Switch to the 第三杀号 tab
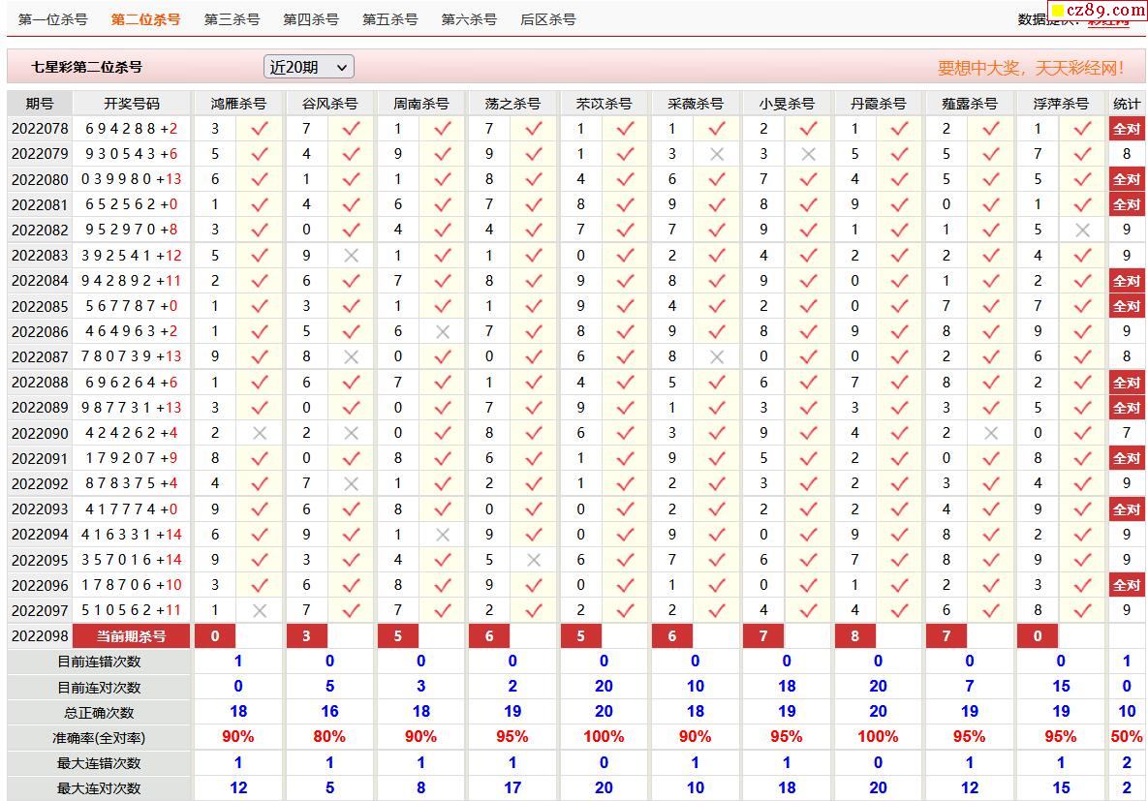This screenshot has height=801, width=1148. tap(233, 19)
